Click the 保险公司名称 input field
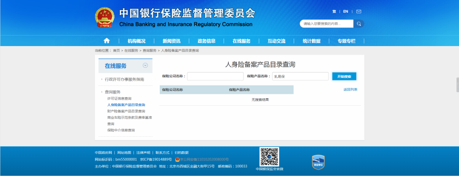This screenshot has width=459, height=176. pos(215,76)
